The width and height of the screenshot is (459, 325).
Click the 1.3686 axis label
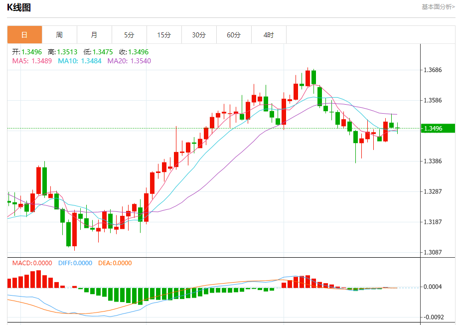433,70
